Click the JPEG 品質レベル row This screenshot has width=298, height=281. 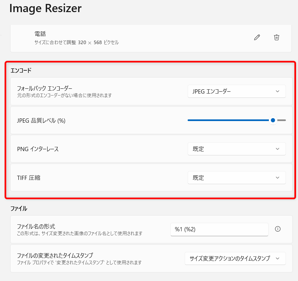98,120
